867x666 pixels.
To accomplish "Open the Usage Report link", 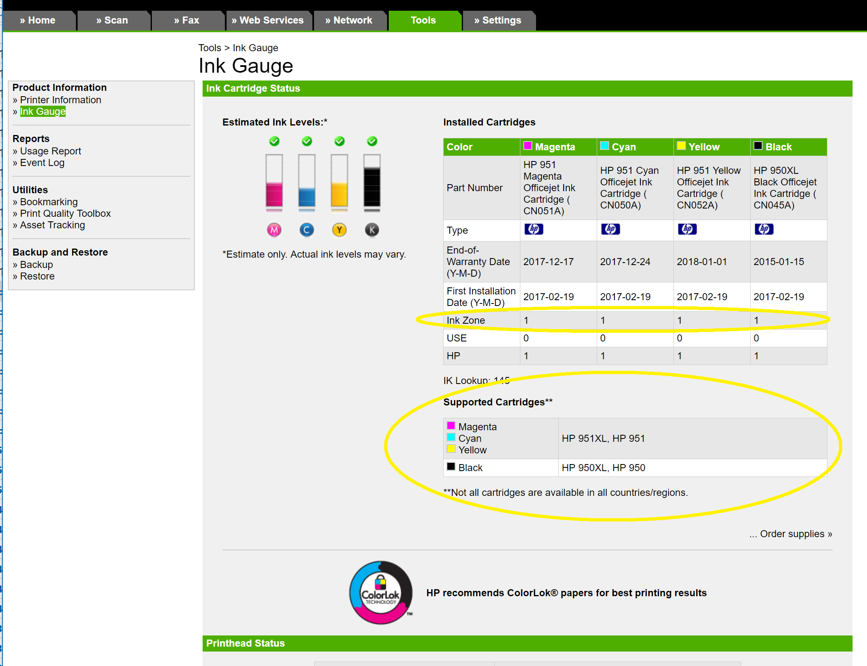I will pyautogui.click(x=50, y=151).
